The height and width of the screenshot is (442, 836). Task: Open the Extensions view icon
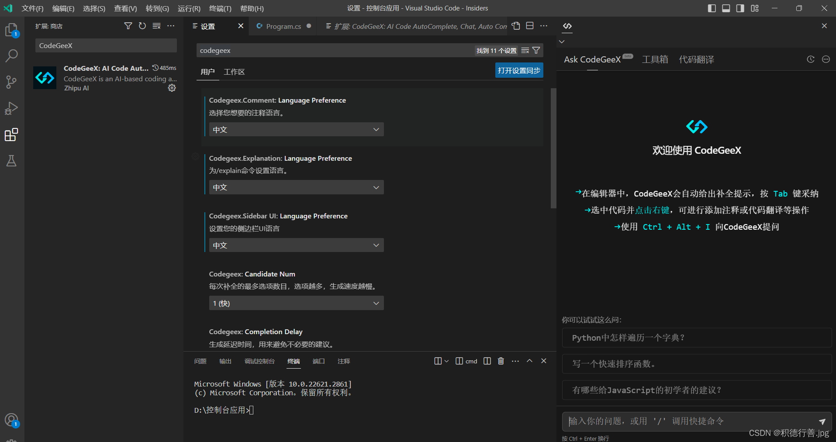pos(11,135)
